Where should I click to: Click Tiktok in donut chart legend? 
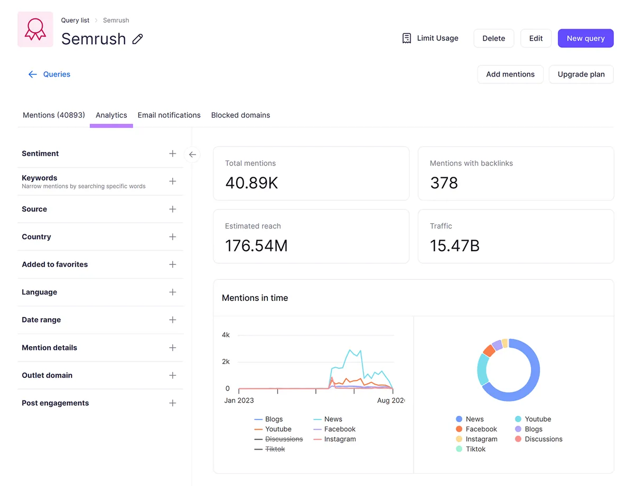point(470,450)
